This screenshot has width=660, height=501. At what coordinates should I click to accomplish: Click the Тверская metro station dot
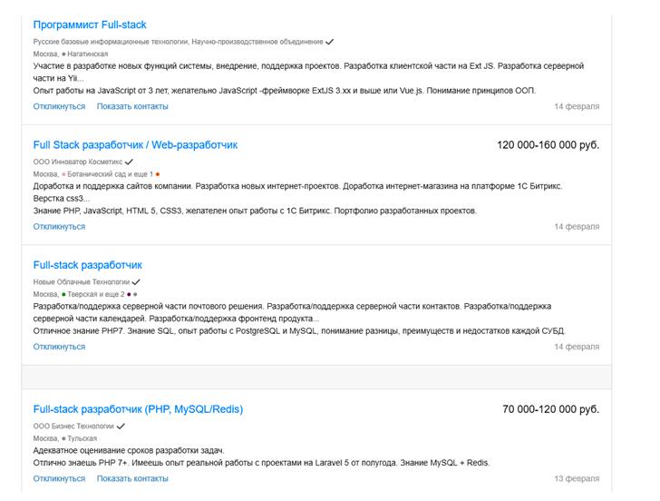pyautogui.click(x=63, y=295)
